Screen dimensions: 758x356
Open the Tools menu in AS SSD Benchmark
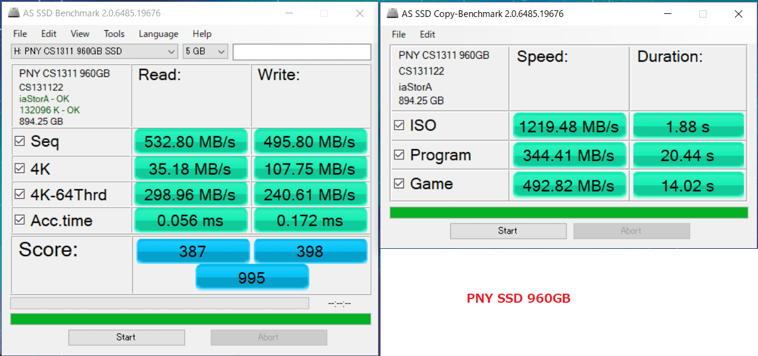(x=114, y=34)
